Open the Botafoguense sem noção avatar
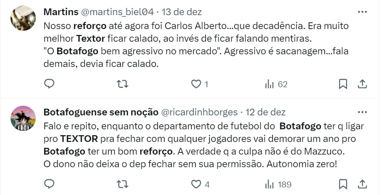 (23, 118)
